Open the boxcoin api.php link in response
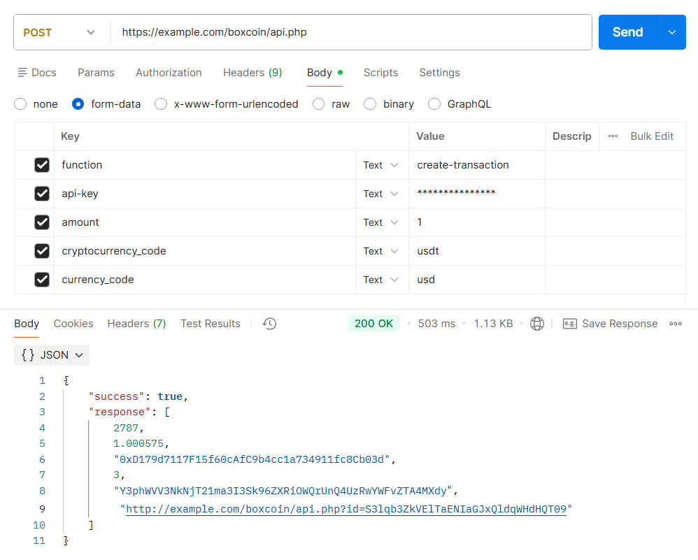The height and width of the screenshot is (560, 698). (x=346, y=510)
